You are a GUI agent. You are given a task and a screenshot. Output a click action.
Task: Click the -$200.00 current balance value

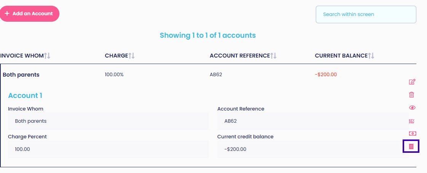tap(326, 74)
